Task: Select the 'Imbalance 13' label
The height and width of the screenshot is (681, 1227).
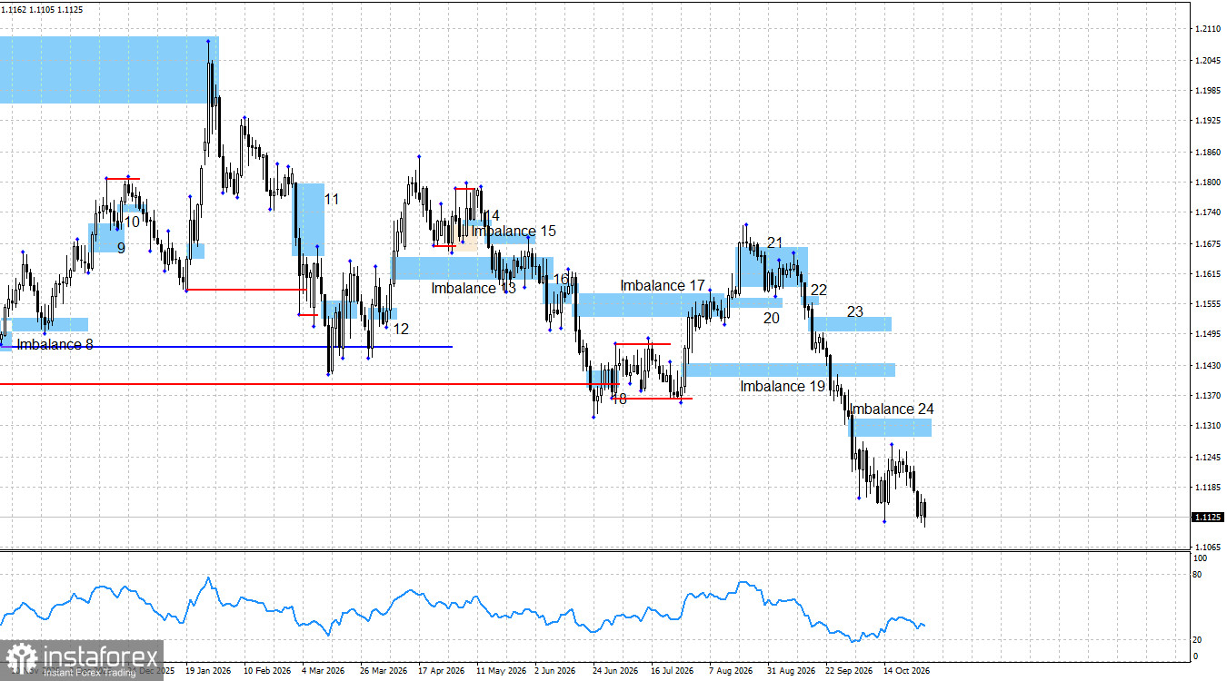Action: [474, 289]
